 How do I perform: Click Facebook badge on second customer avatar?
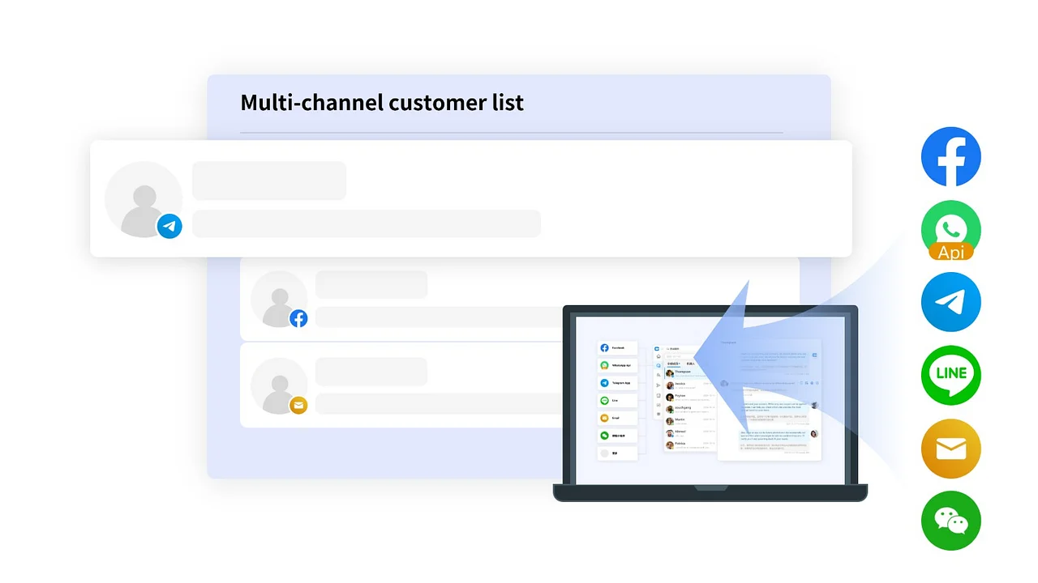click(298, 318)
